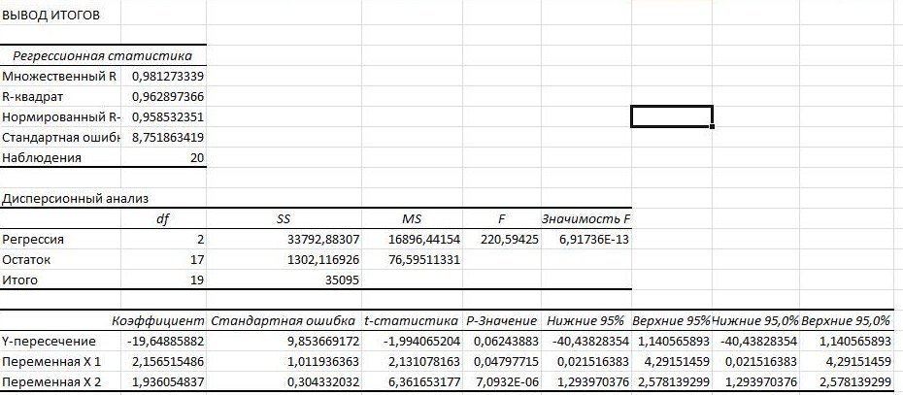Select value 8,751863419
The width and height of the screenshot is (903, 395).
[x=163, y=137]
